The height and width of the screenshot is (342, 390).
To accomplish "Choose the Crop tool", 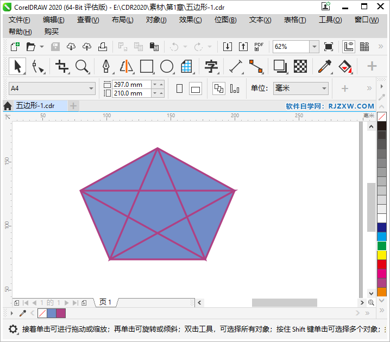I will coord(62,66).
